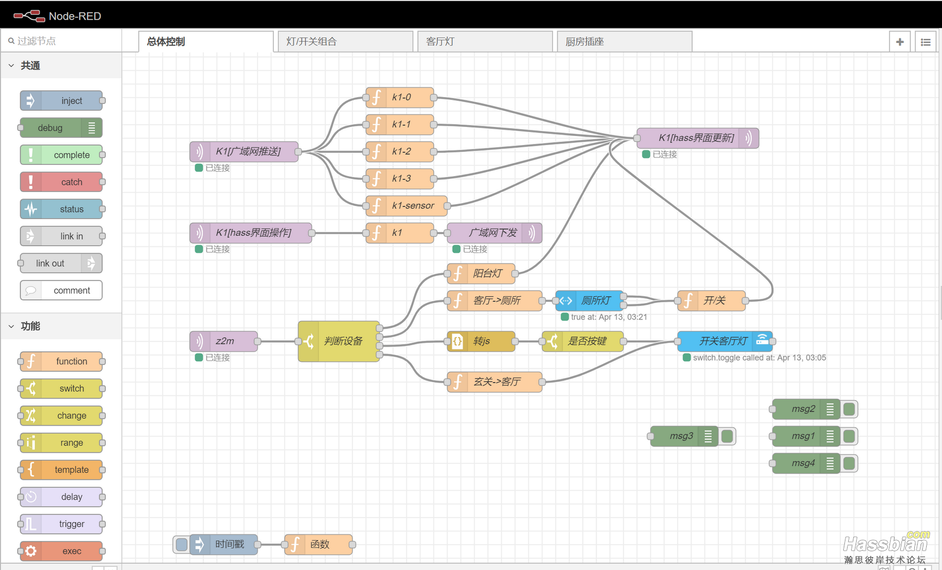Add a new flow tab
The height and width of the screenshot is (570, 942).
tap(900, 42)
